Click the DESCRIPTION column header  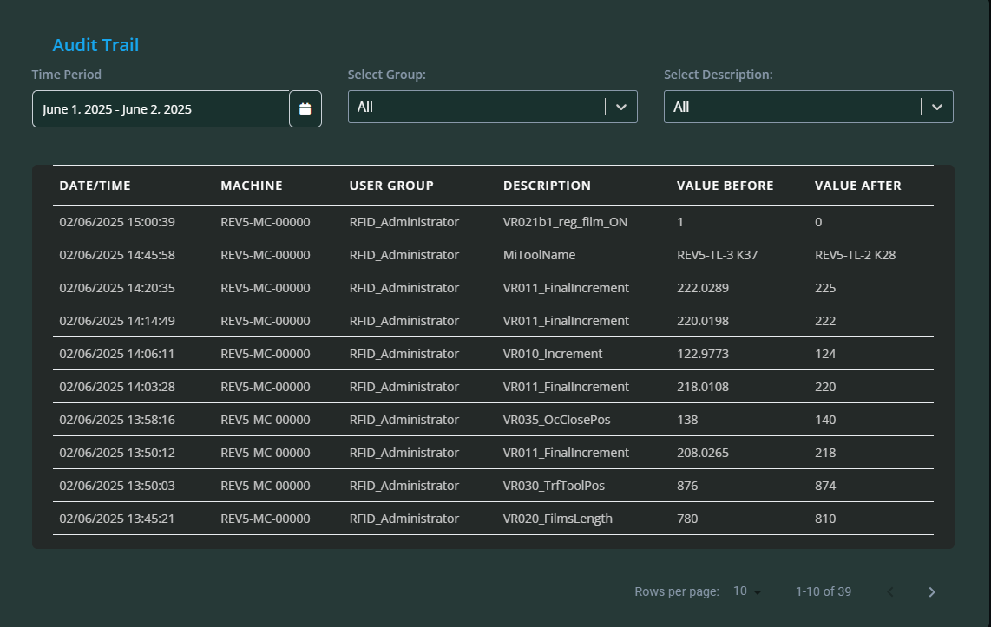(547, 186)
